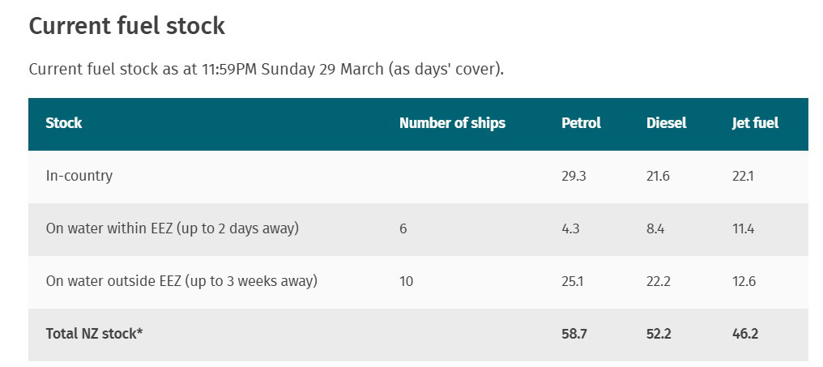Screen dimensions: 823x367
Task: Click the "Total NZ stock*" row label
Action: 94,334
